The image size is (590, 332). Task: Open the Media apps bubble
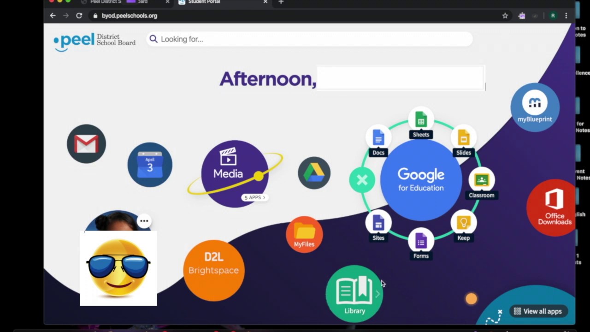point(234,173)
